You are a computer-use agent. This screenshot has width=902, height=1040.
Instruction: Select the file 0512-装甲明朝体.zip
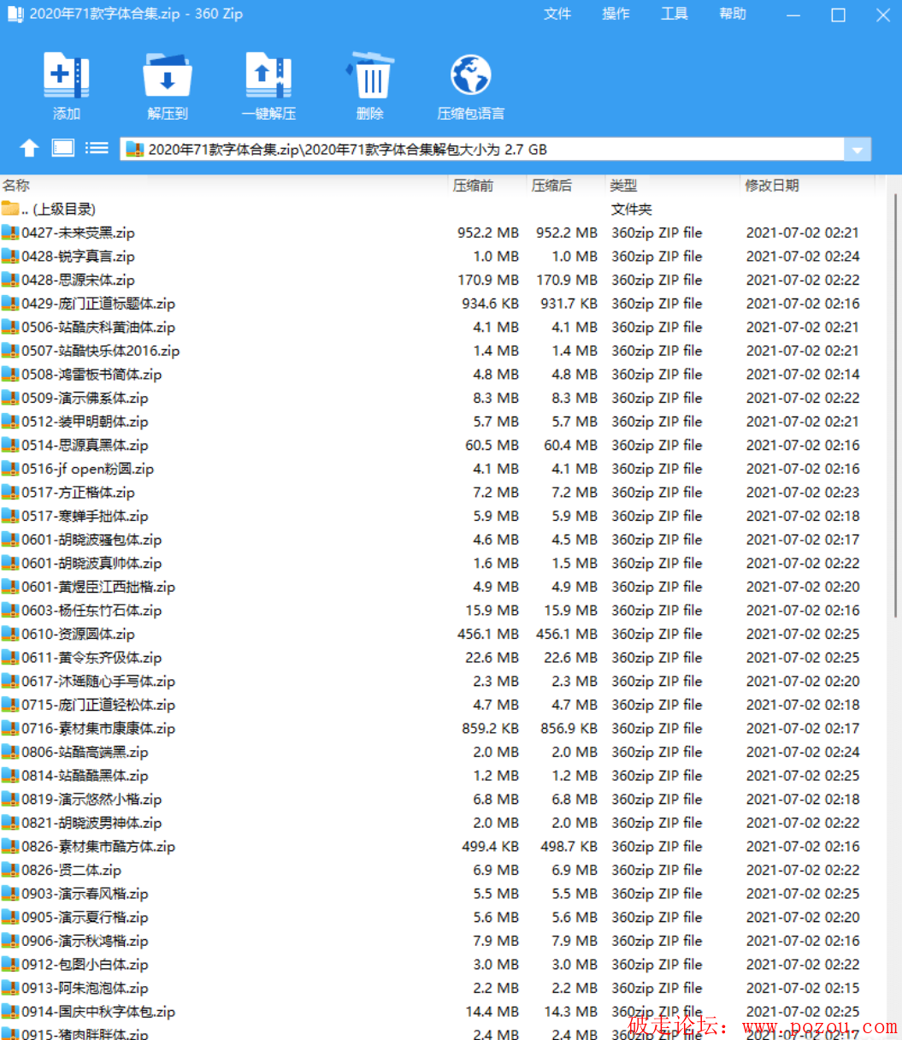point(85,422)
